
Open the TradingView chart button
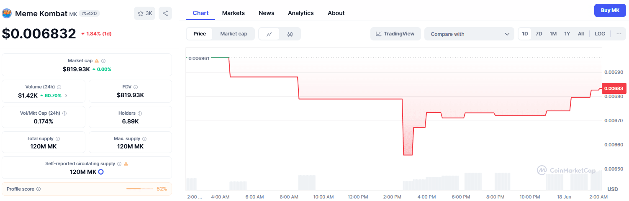[395, 34]
